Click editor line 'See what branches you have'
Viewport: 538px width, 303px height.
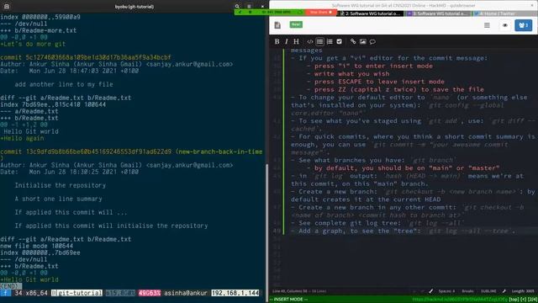tap(373, 160)
